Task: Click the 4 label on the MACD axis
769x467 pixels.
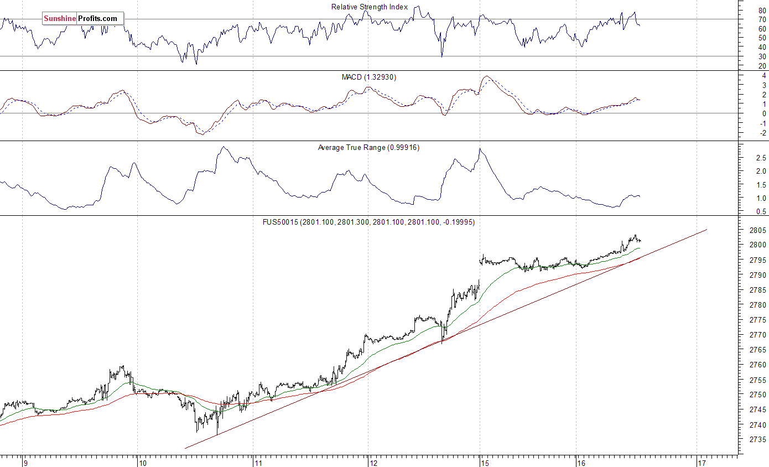Action: [764, 76]
